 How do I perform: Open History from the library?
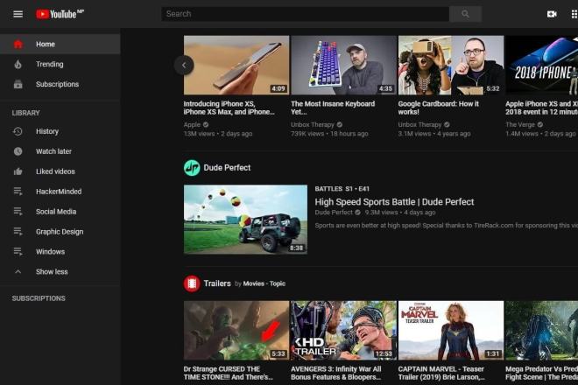[60, 131]
